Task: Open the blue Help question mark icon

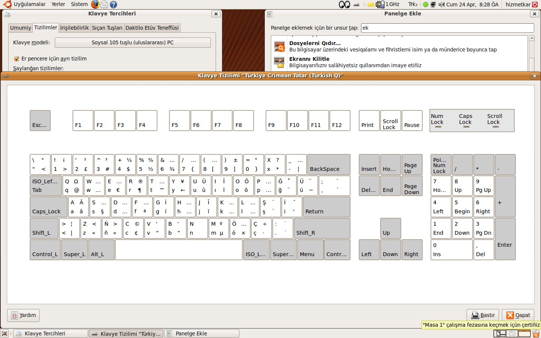Action: pos(113,5)
